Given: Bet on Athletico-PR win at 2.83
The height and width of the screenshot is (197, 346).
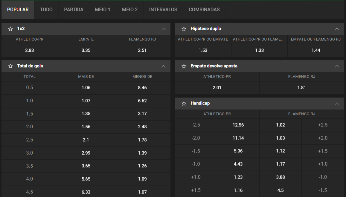Looking at the screenshot, I should point(30,50).
